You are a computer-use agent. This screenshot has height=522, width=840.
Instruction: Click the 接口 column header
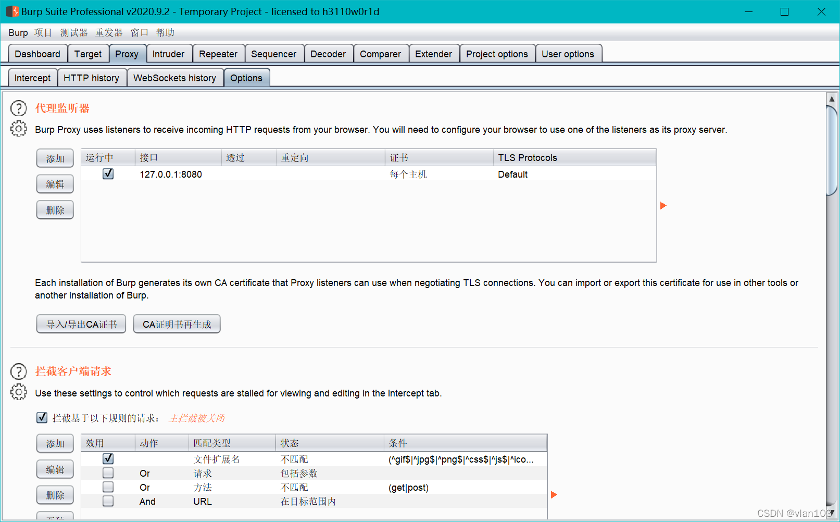[x=179, y=158]
